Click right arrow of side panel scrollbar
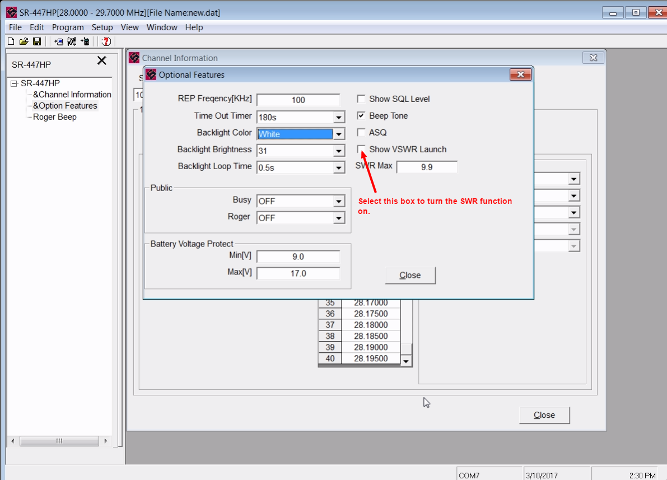 click(105, 441)
